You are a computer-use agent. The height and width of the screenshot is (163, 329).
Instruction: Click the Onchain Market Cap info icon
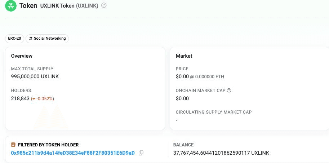[229, 91]
